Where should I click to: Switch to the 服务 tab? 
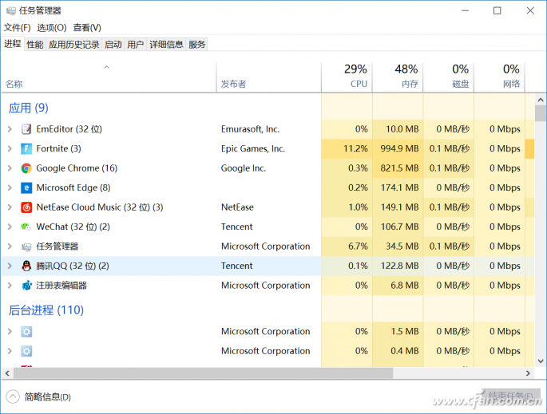(196, 44)
